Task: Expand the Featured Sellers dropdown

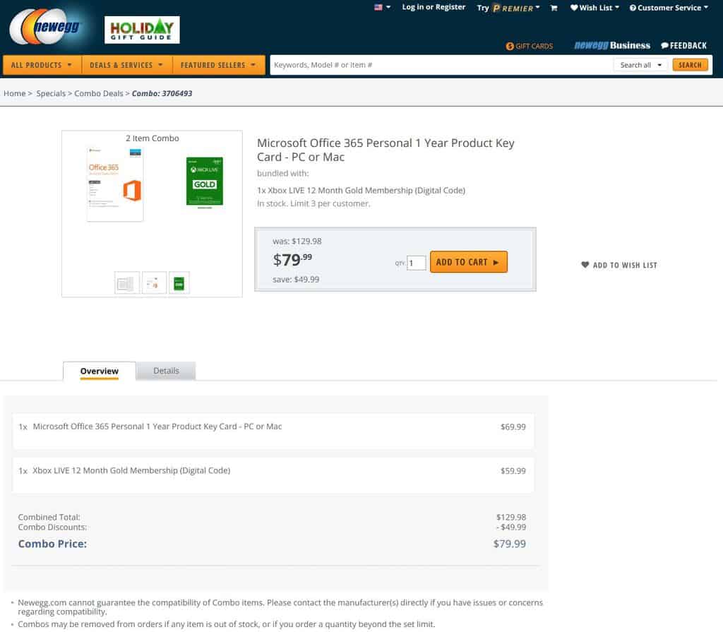Action: [x=217, y=65]
